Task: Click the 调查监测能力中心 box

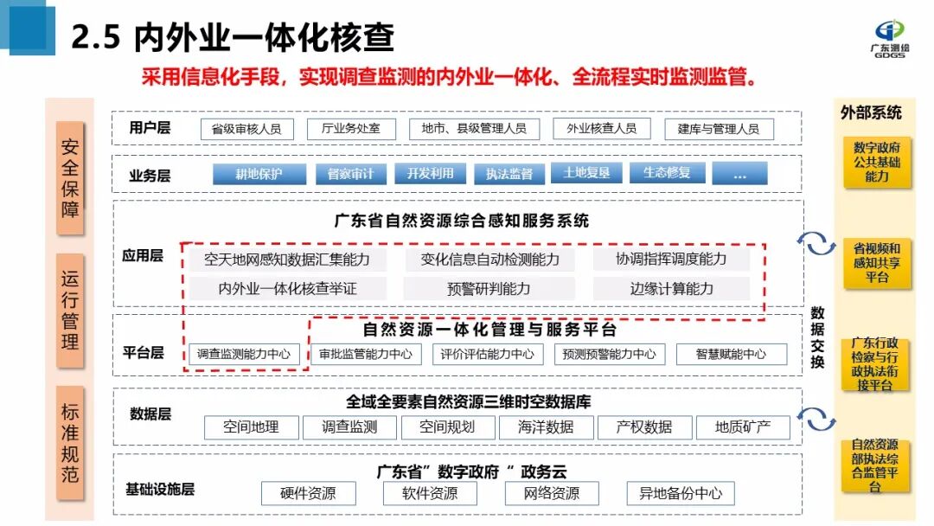Action: click(x=244, y=354)
